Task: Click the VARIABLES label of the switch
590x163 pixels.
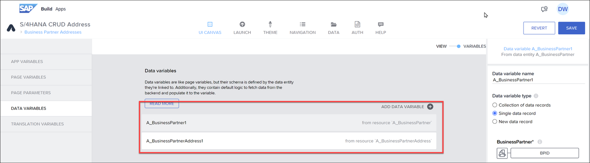Action: click(x=474, y=47)
